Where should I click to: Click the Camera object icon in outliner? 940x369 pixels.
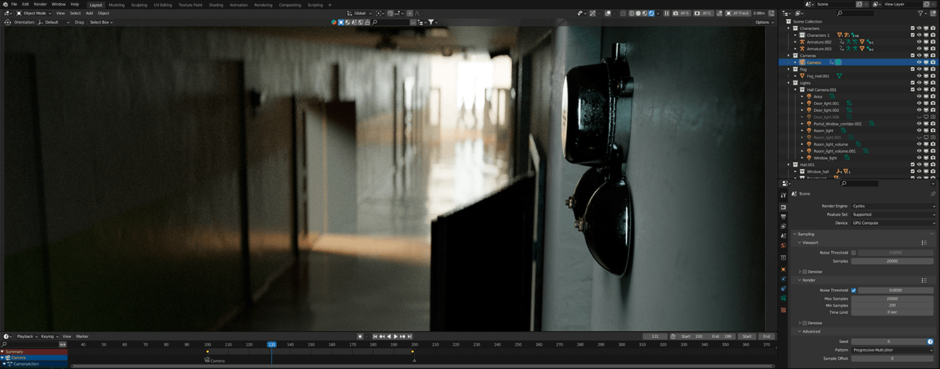tap(803, 62)
